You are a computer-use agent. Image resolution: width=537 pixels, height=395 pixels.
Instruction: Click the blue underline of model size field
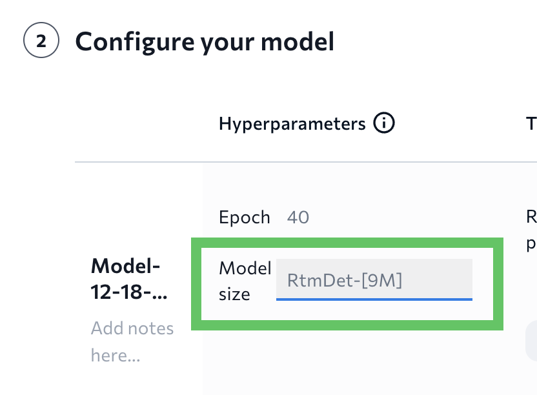click(x=374, y=299)
